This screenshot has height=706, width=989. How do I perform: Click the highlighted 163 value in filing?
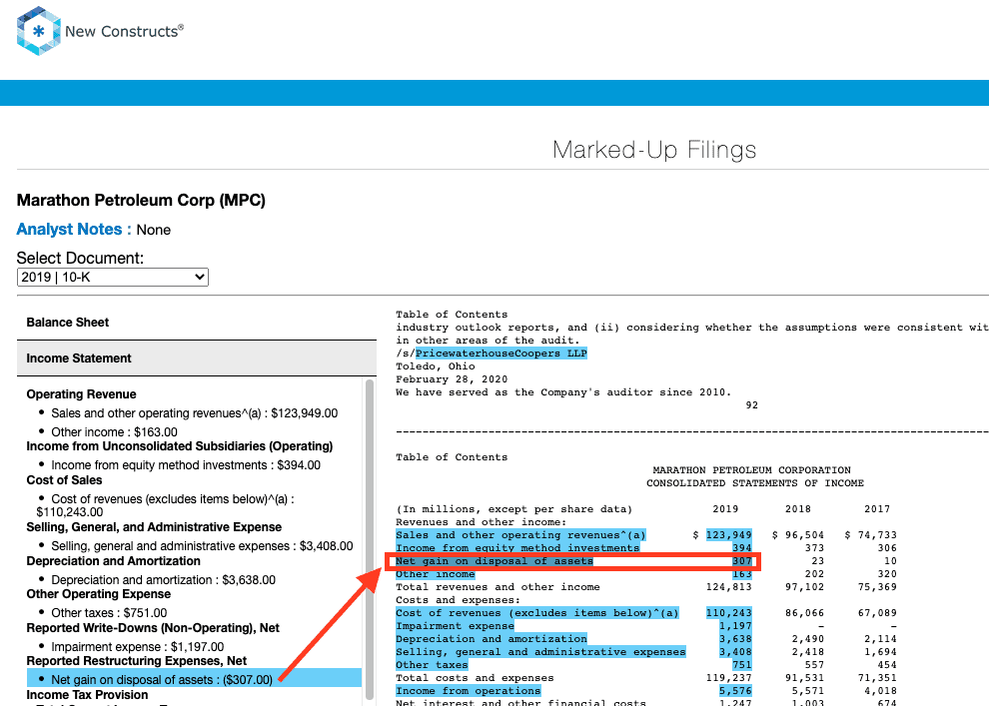pyautogui.click(x=741, y=574)
